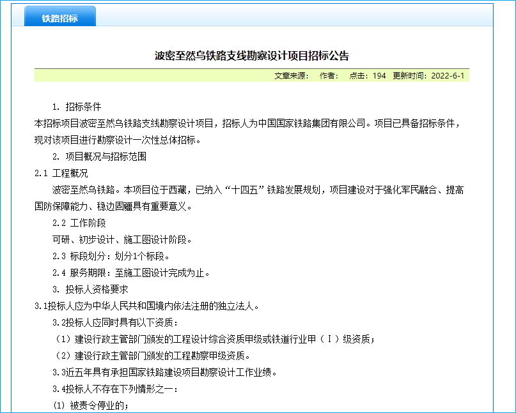Click the line starting with 现对该项目进行勘察设计
The width and height of the screenshot is (516, 413).
118,140
